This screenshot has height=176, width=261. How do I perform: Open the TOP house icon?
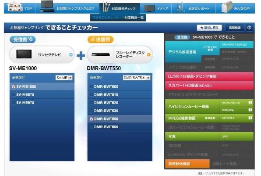coord(14,6)
